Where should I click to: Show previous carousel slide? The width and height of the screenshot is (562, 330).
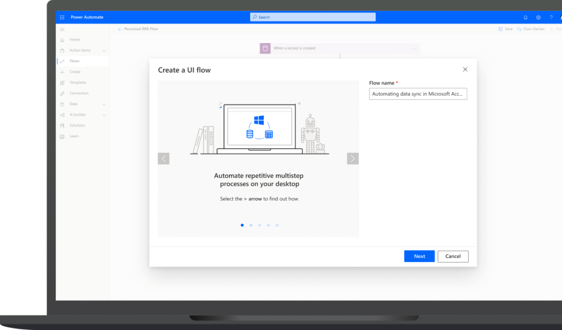click(x=164, y=159)
